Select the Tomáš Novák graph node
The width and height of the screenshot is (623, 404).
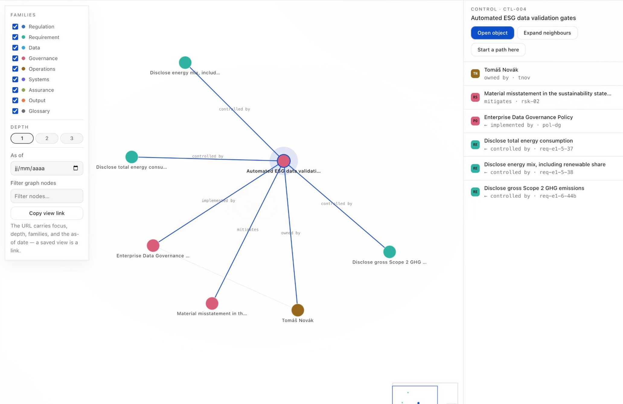[298, 310]
